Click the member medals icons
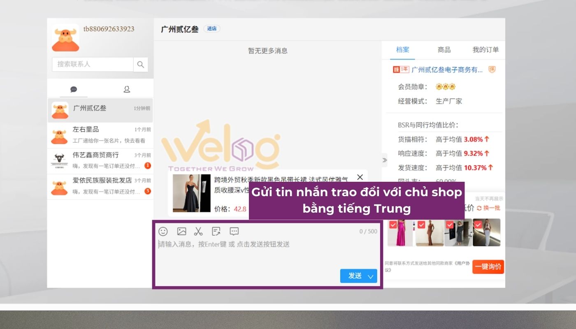This screenshot has height=329, width=576. point(446,87)
